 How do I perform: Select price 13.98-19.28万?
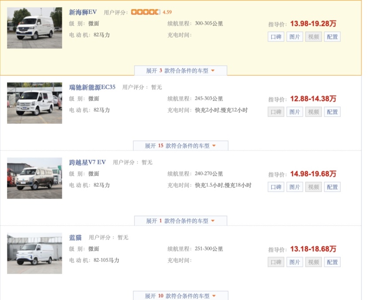pos(313,23)
